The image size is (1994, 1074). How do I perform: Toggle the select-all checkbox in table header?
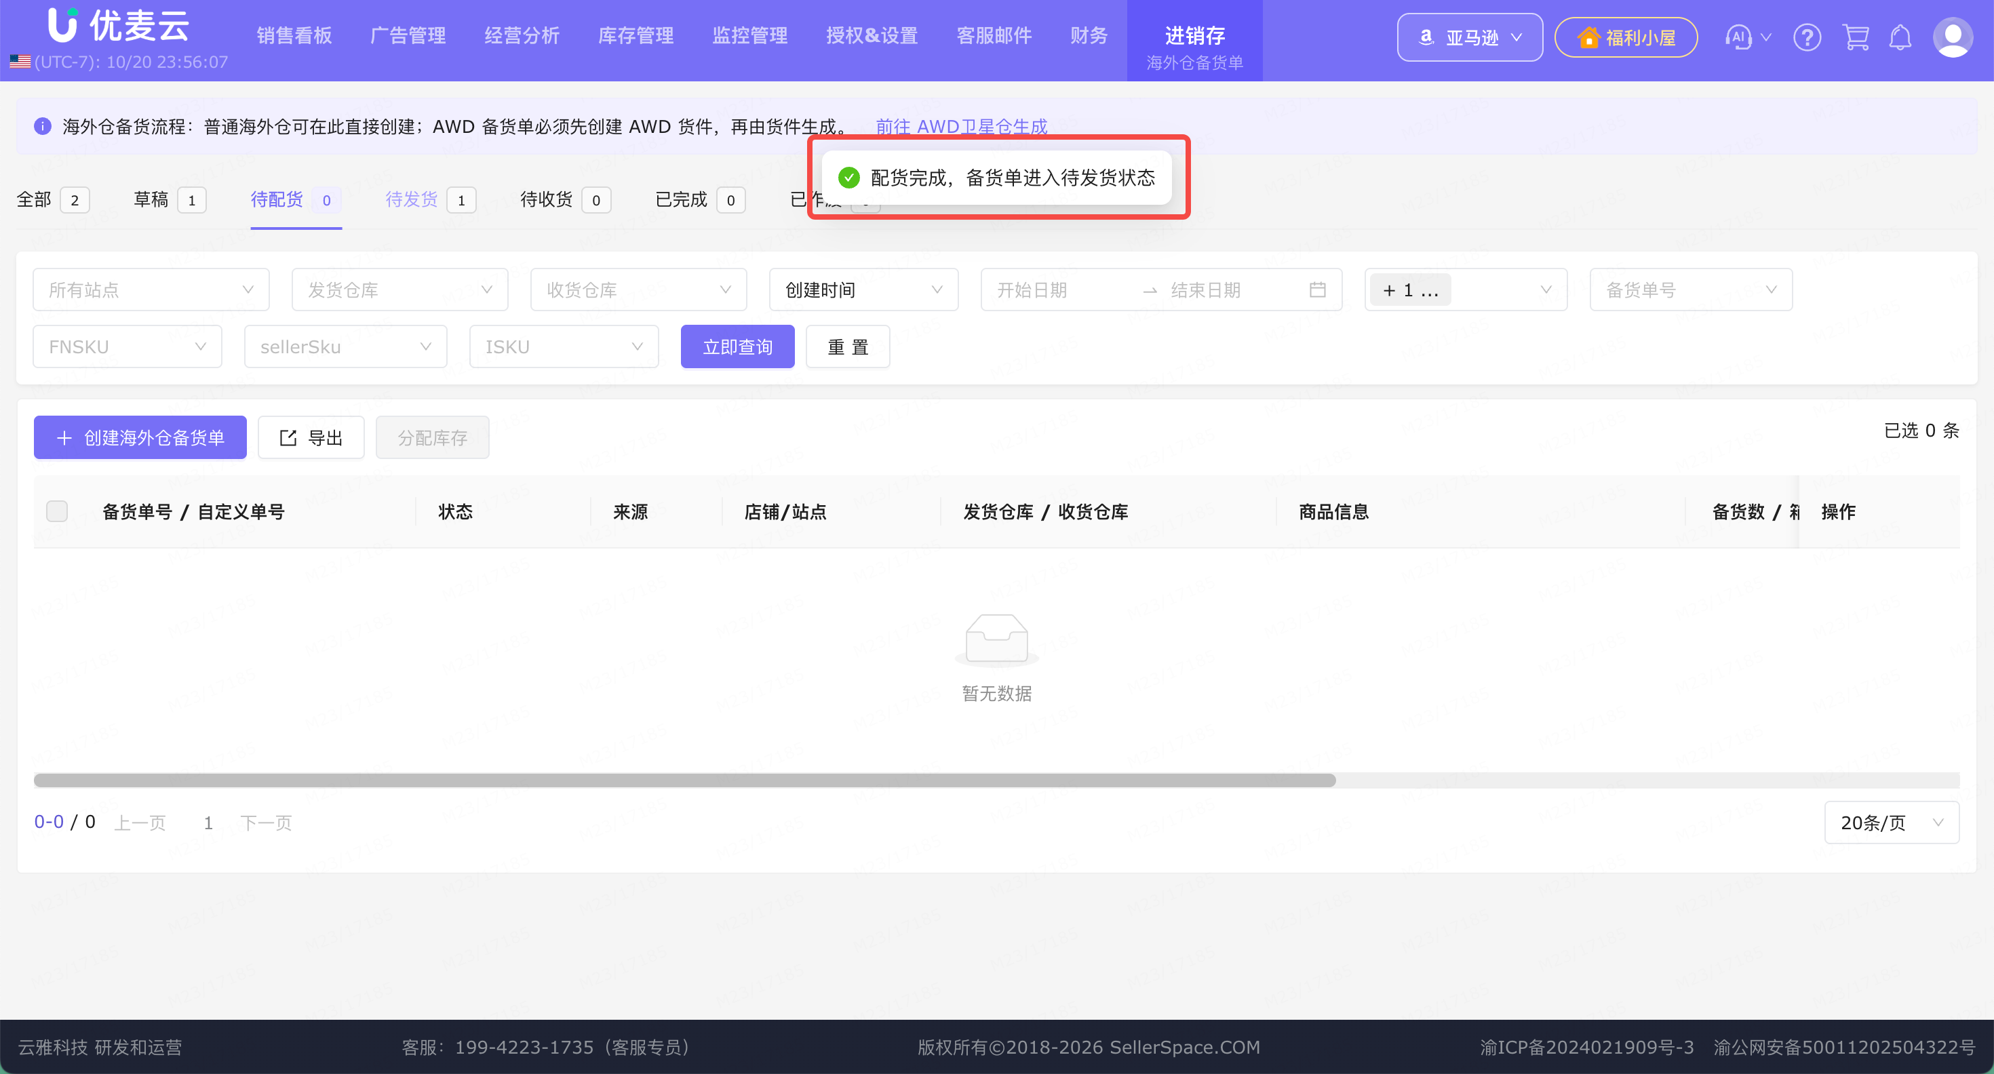[57, 511]
